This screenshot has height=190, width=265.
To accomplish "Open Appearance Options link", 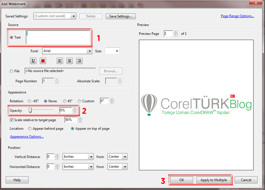I will click(x=27, y=137).
